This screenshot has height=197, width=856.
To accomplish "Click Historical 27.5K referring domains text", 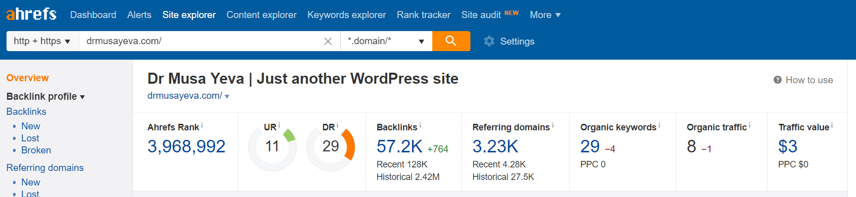I will click(503, 176).
